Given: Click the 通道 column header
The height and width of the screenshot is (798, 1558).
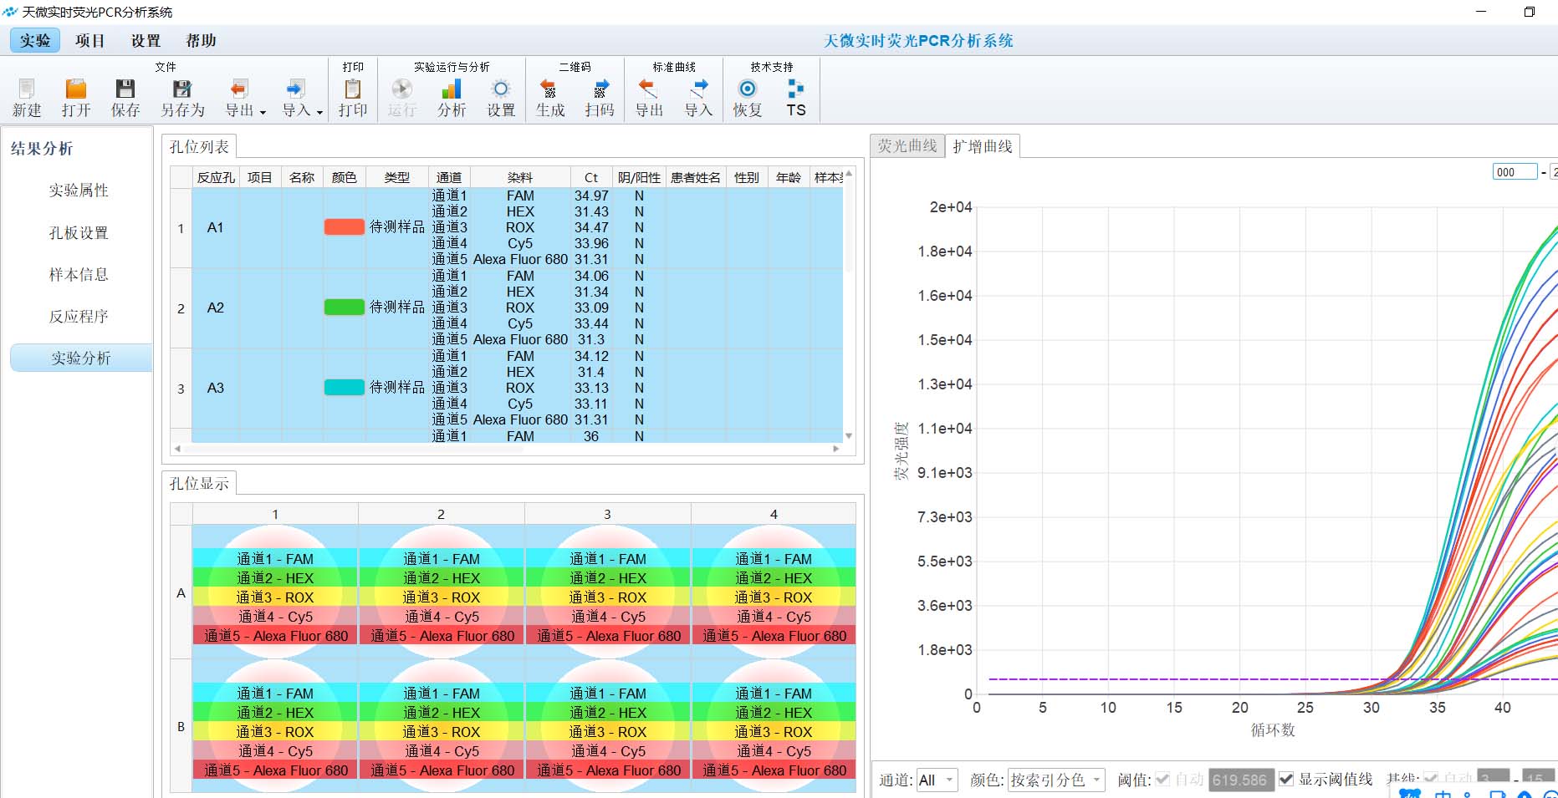Looking at the screenshot, I should pyautogui.click(x=449, y=177).
